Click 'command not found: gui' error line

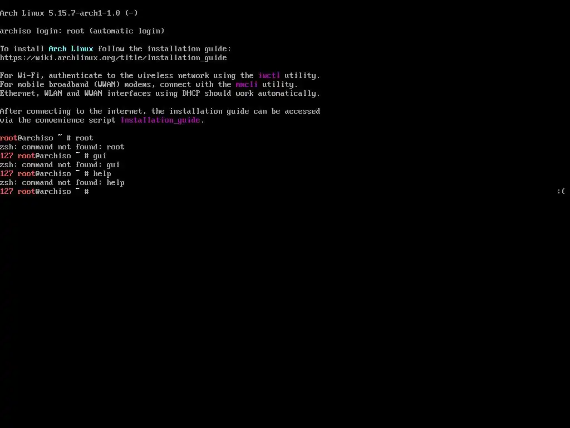coord(60,164)
